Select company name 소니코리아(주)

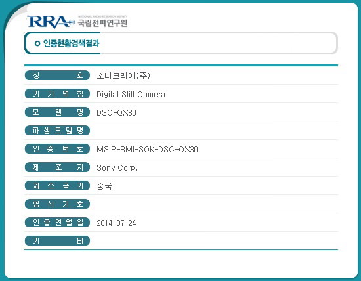pos(123,76)
